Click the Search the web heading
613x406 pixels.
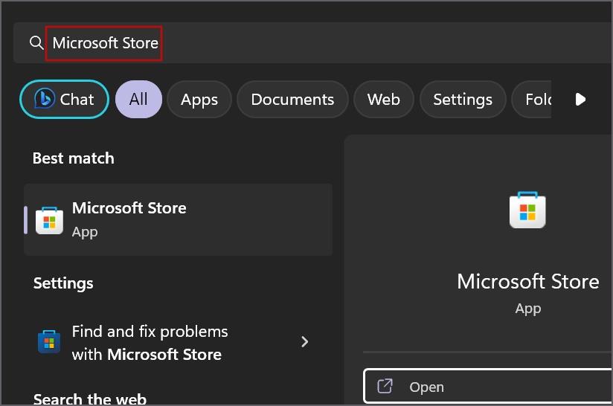[90, 399]
